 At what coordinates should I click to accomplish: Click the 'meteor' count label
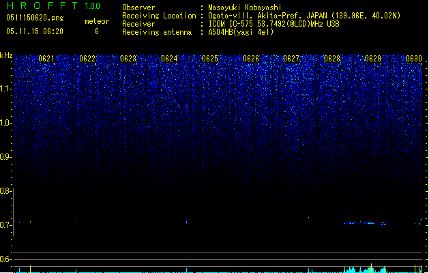(x=97, y=21)
